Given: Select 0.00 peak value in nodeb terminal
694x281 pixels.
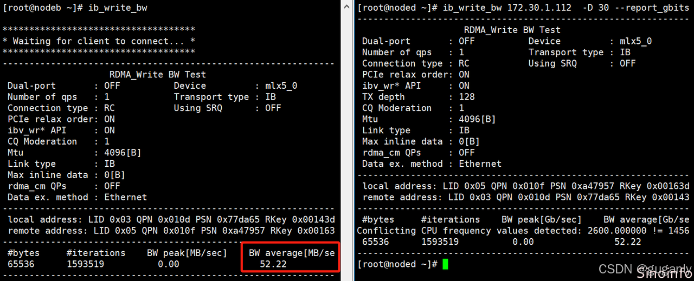Looking at the screenshot, I should [169, 264].
